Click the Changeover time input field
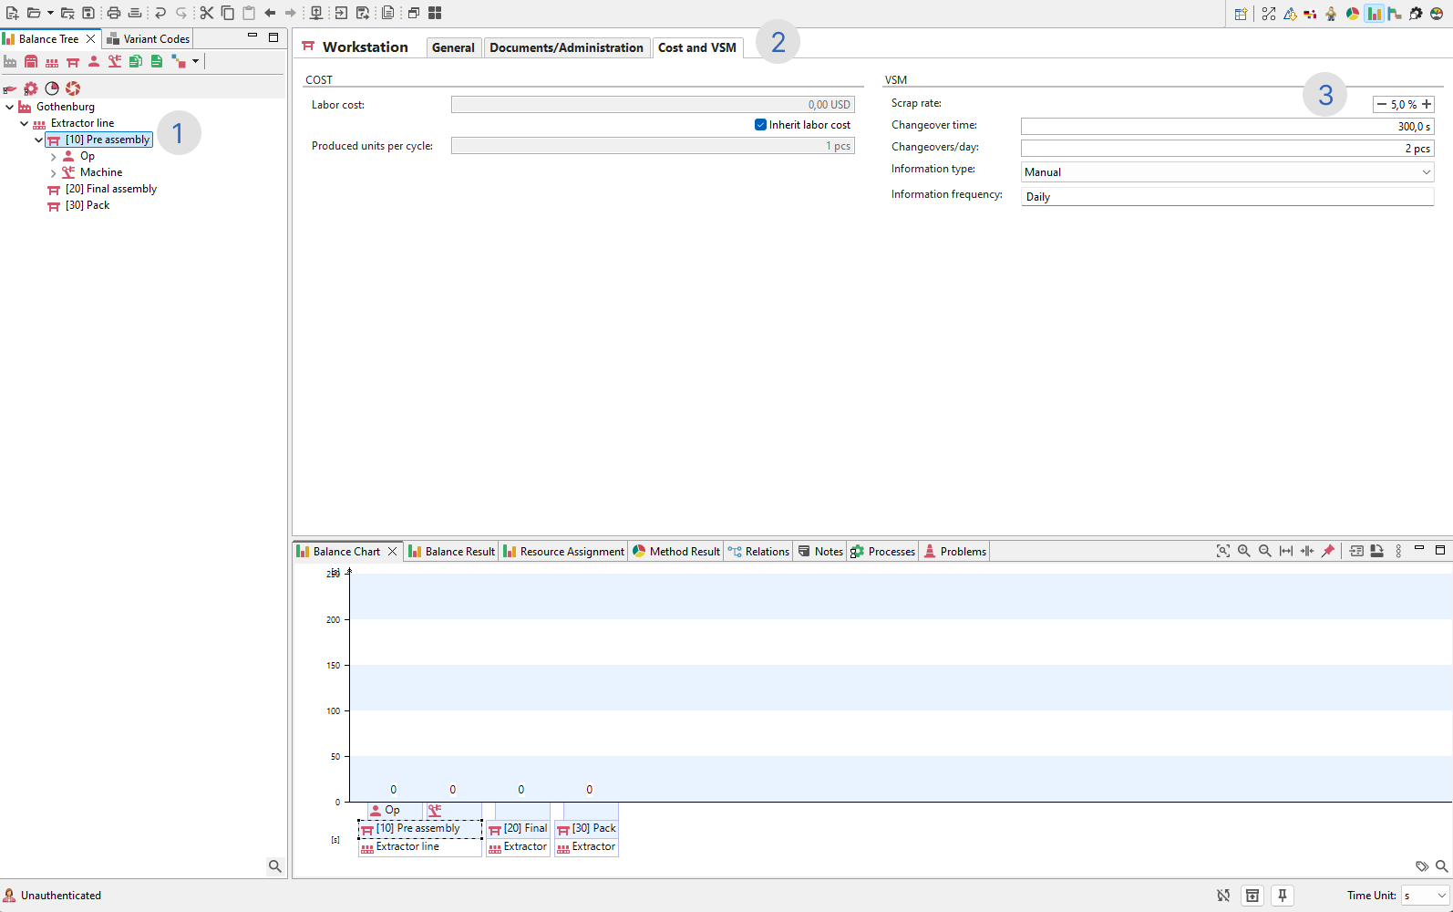Viewport: 1453px width, 912px height. click(x=1226, y=127)
